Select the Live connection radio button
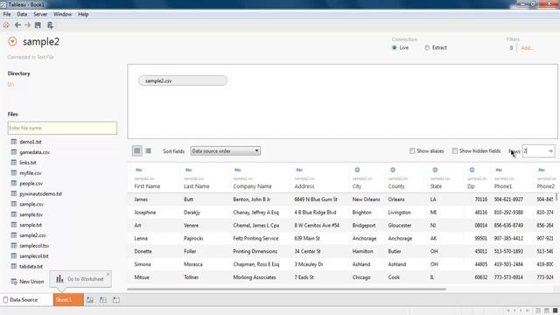 tap(395, 47)
